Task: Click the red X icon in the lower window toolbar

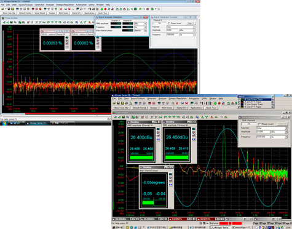Action: [177, 103]
